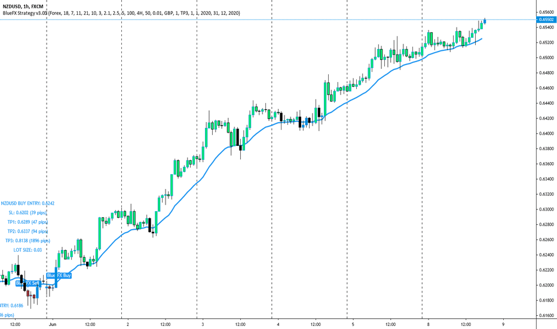Click the 0.62200 price axis label

[x=546, y=270]
